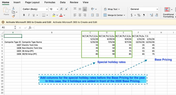Click cell 'Electric Tent Site'
Image resolution: width=176 pixels, height=95 pixels.
(52, 45)
